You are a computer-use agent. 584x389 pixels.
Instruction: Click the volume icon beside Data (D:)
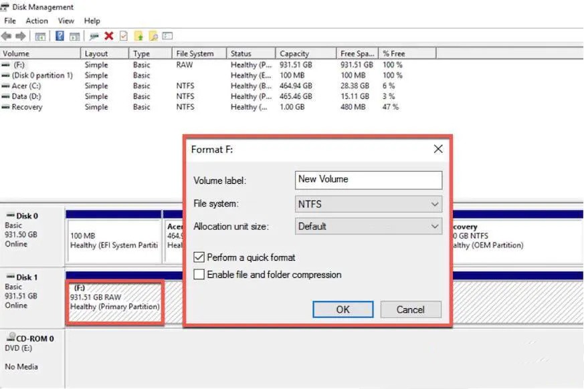5,96
